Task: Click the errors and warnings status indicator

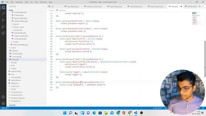Action: coord(5,108)
